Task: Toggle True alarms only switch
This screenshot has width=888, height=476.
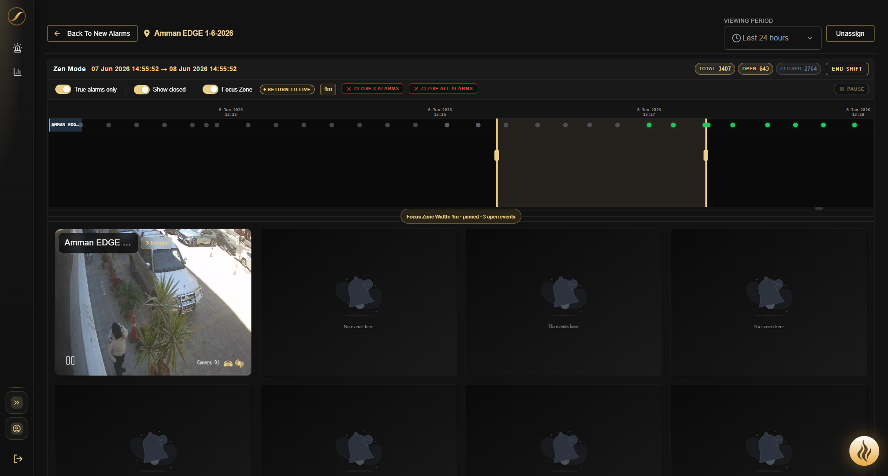Action: [63, 89]
